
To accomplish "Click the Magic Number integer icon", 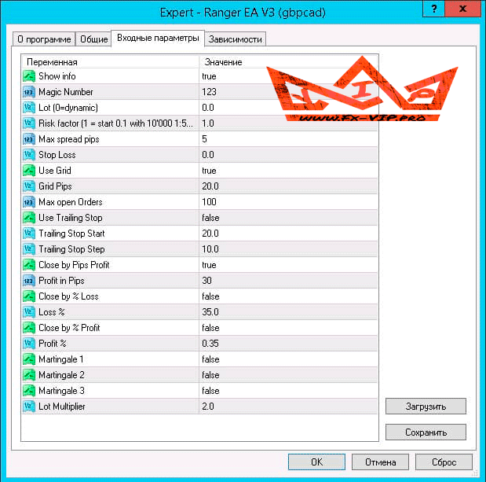I will pos(29,92).
